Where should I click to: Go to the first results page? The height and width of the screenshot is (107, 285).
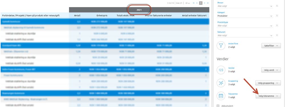(194, 3)
